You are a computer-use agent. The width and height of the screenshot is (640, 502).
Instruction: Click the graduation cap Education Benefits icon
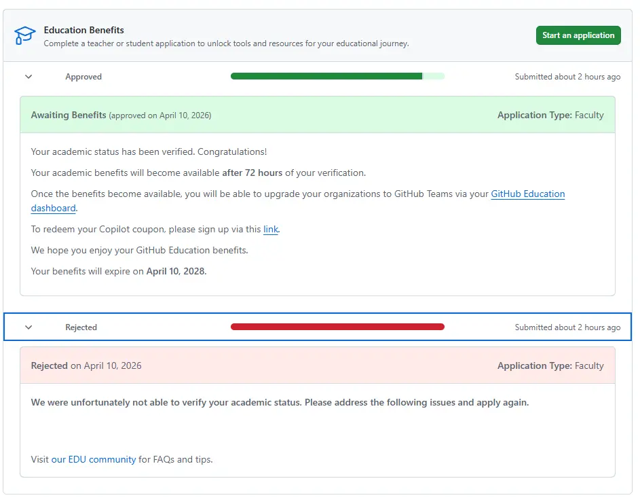(x=24, y=35)
